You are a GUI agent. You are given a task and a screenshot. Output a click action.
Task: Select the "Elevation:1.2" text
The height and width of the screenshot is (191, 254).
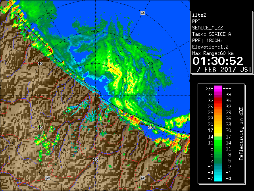click(210, 47)
